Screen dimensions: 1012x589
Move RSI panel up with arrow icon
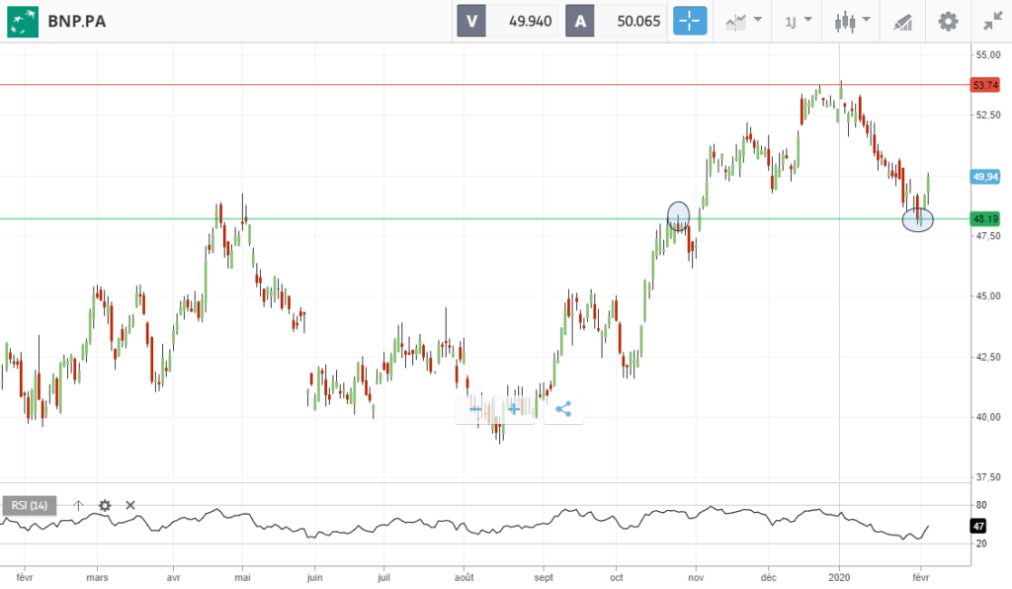click(78, 505)
